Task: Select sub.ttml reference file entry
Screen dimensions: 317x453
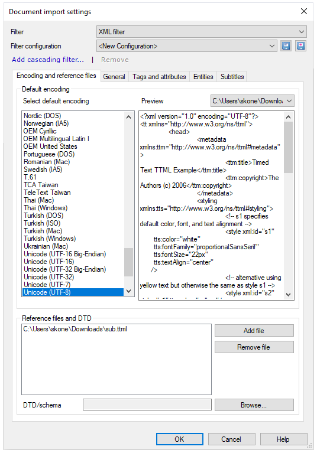Action: [x=75, y=329]
